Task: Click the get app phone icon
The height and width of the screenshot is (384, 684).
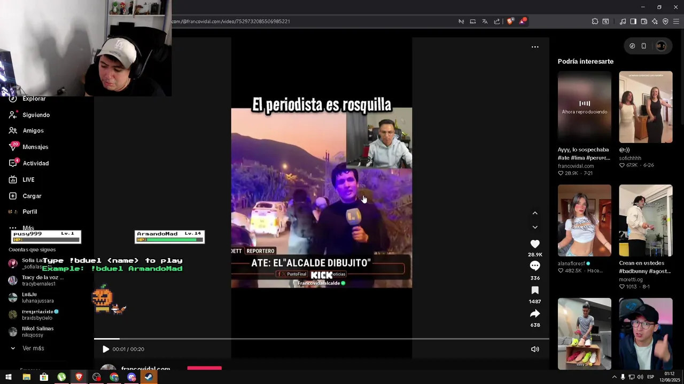Action: click(x=644, y=46)
